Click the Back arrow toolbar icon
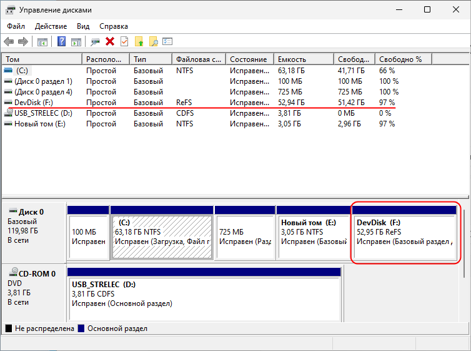Viewport: 471px width, 351px height. pyautogui.click(x=9, y=42)
